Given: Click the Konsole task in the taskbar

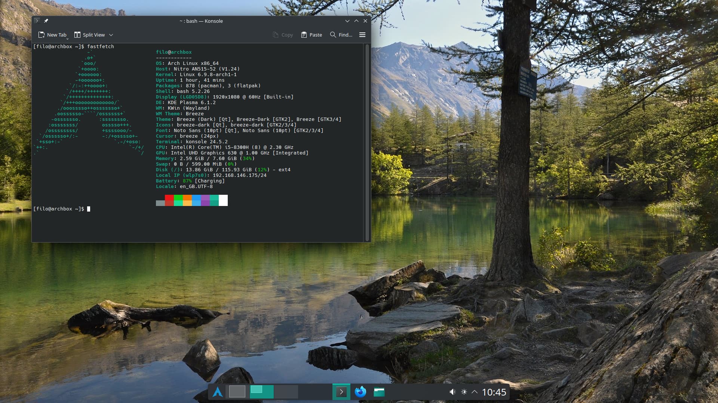Looking at the screenshot, I should [x=341, y=392].
